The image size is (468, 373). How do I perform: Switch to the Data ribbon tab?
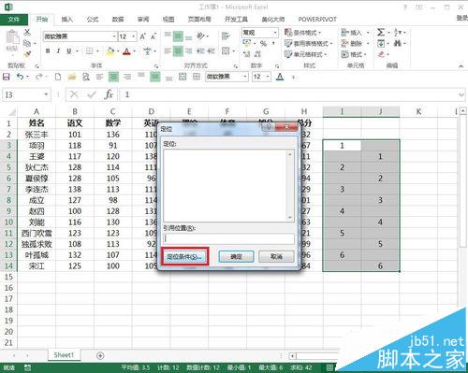pos(118,20)
